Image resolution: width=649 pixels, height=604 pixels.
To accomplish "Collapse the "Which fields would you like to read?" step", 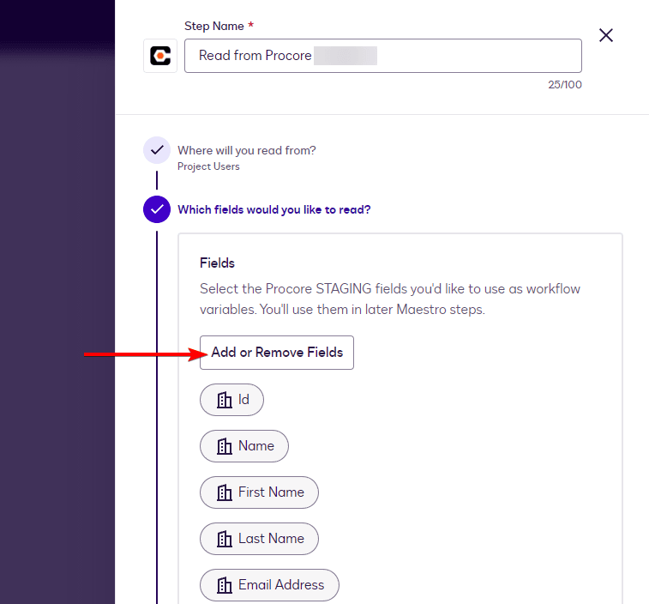I will click(x=273, y=209).
